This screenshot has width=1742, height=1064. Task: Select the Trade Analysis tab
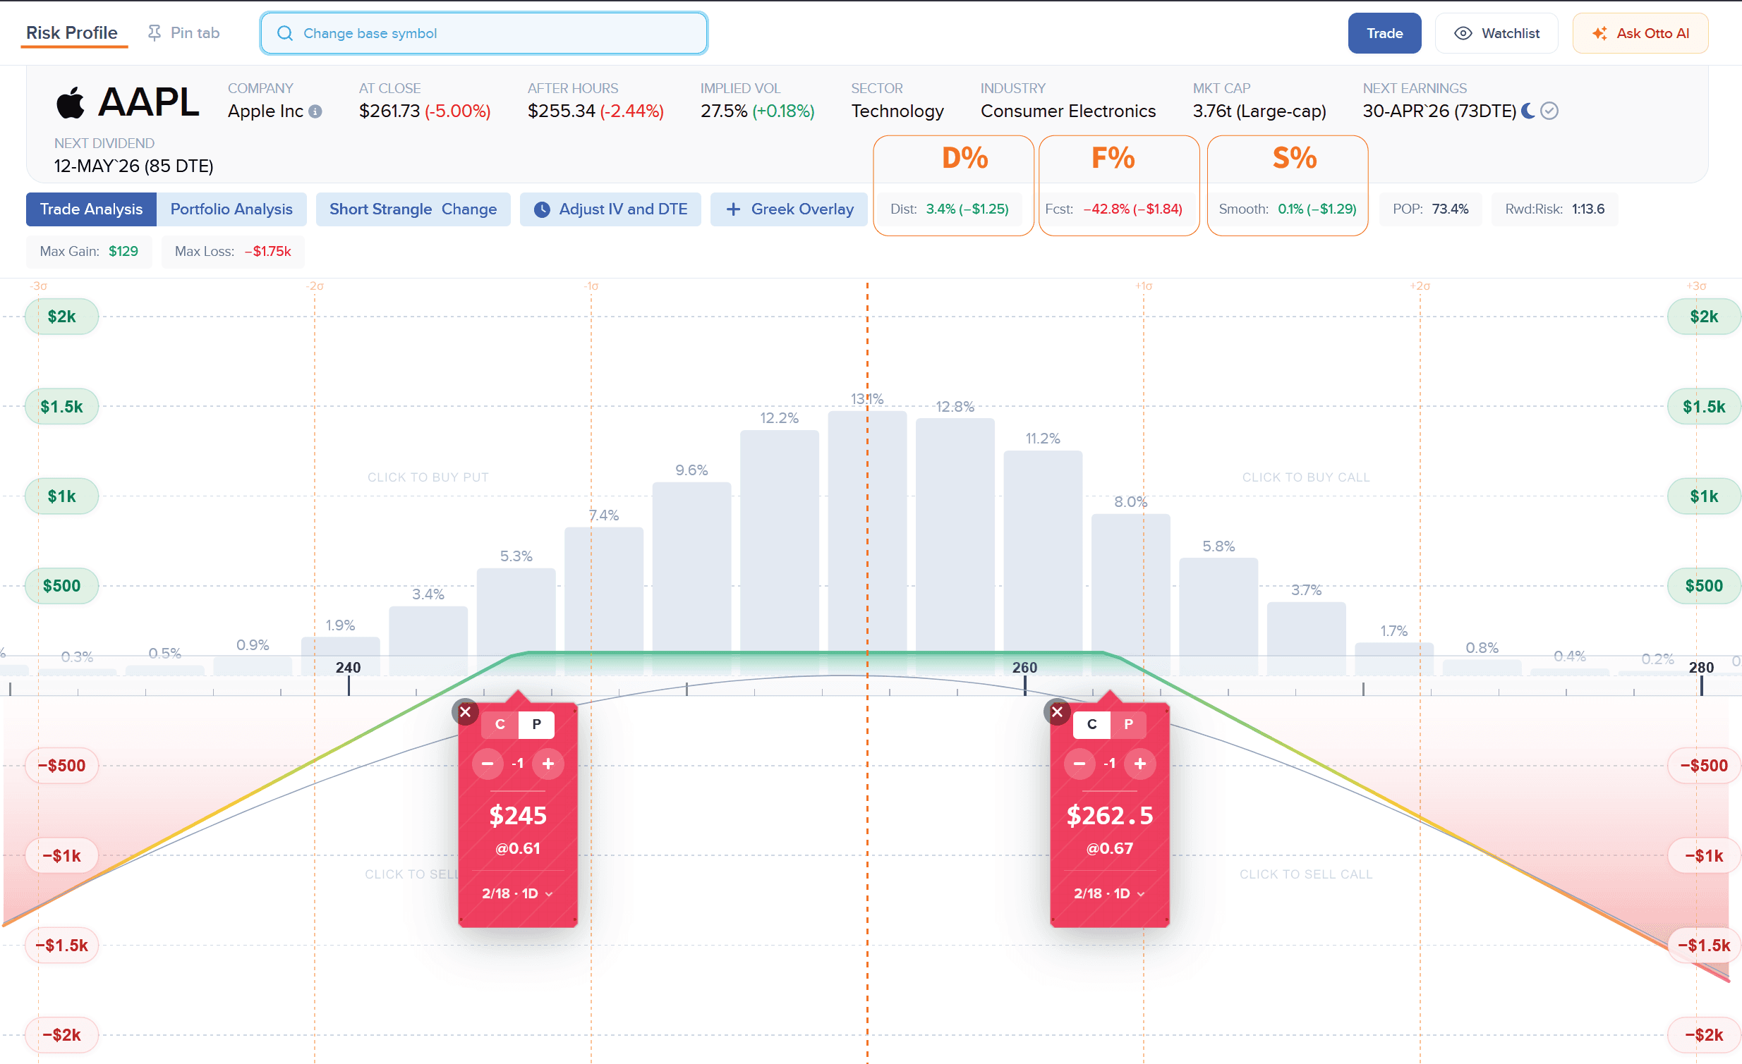91,210
